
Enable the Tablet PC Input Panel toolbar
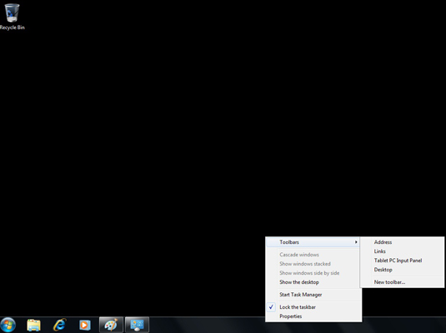402,261
